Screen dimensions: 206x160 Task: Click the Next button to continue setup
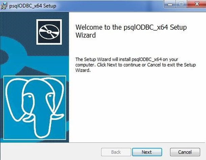pos(146,152)
